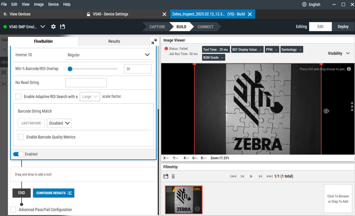Select the FlowBuilder tab
355x216 pixels.
(43, 41)
